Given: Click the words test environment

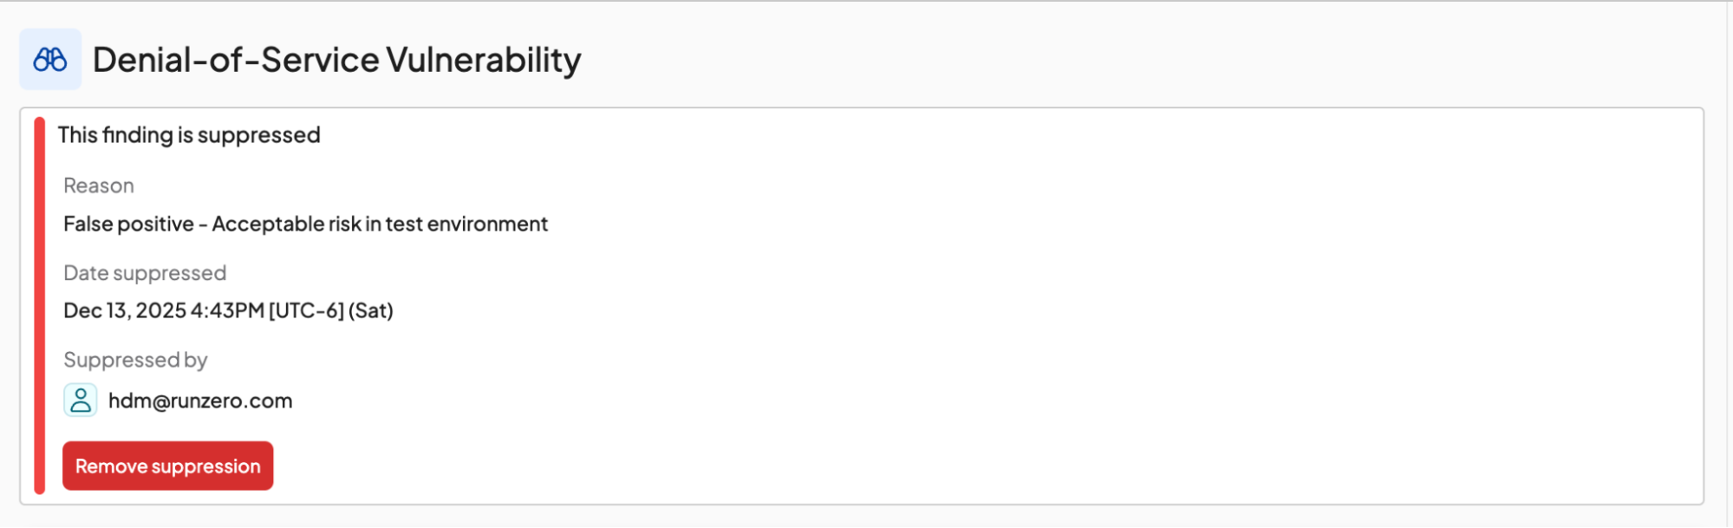Looking at the screenshot, I should [466, 224].
